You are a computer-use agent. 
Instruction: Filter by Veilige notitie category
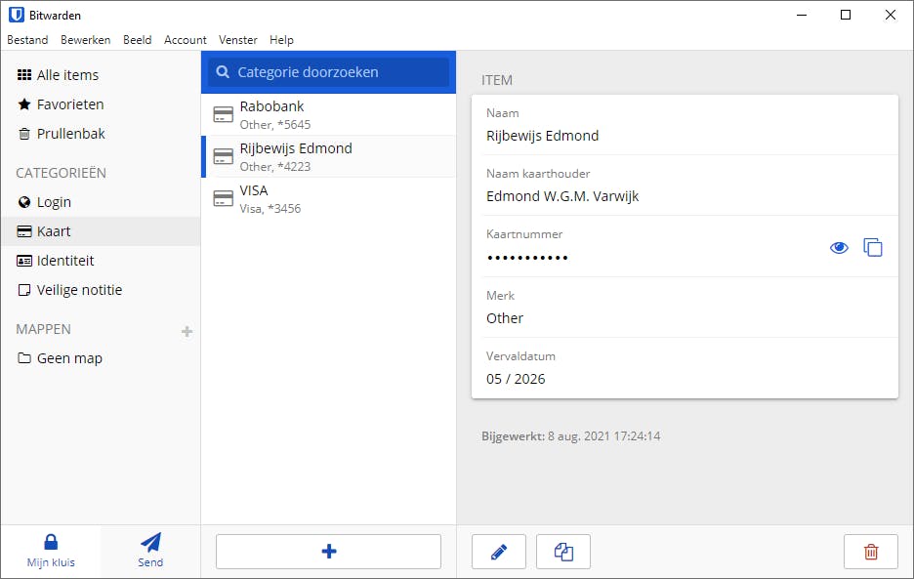point(79,290)
